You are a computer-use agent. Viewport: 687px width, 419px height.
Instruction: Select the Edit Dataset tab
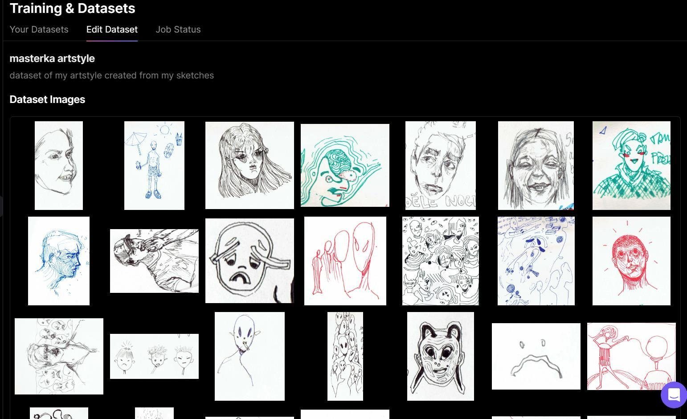pyautogui.click(x=112, y=29)
